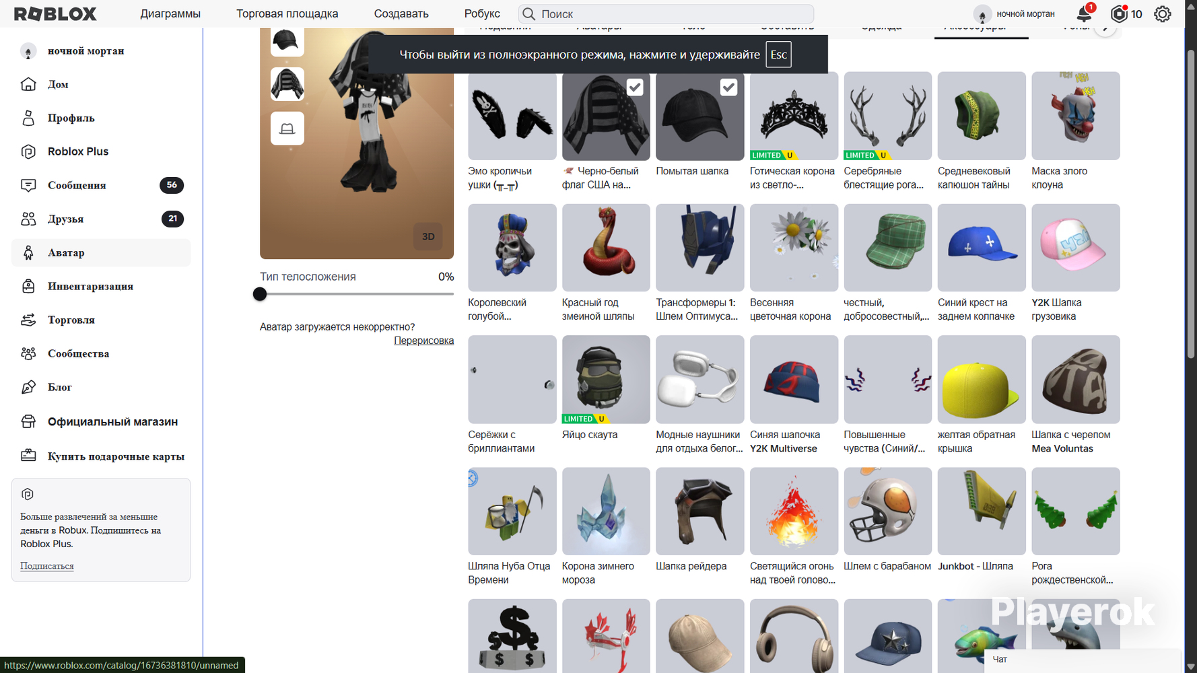Select the Серёжки с бриллиантами item

point(512,380)
